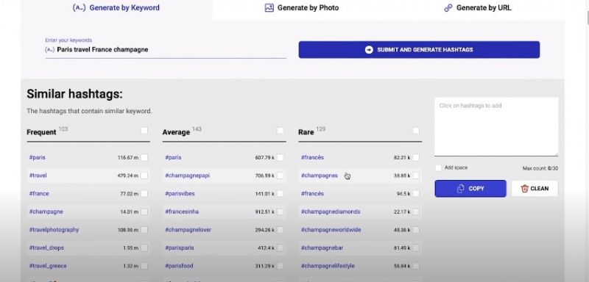Viewport: 589px width, 282px height.
Task: Click the keyword icon in Generate by Keyword tab
Action: click(x=79, y=8)
